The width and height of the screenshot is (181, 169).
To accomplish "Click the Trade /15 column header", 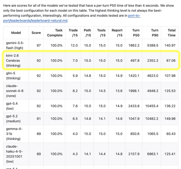I will (73, 33).
